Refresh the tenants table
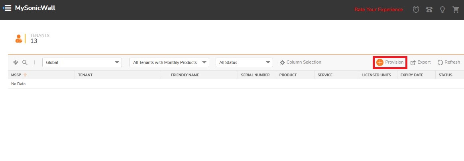This screenshot has height=161, width=464. pyautogui.click(x=448, y=62)
